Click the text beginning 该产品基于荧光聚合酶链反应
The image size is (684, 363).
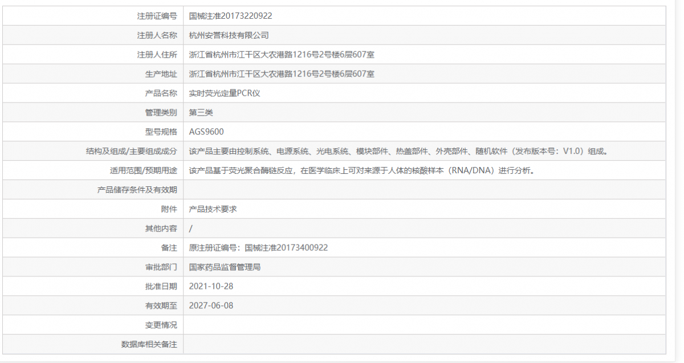coord(363,170)
